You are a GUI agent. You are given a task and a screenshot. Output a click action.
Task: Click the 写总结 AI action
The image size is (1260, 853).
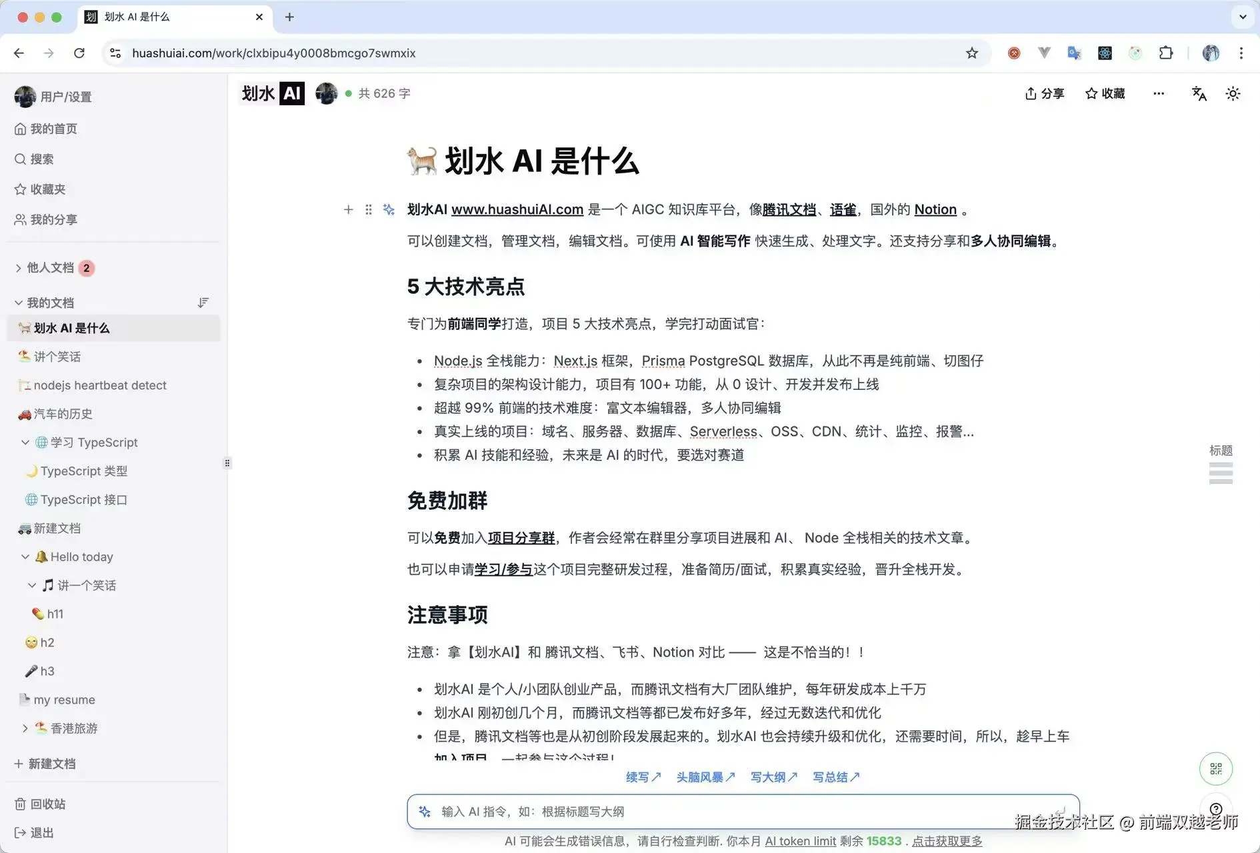point(835,776)
